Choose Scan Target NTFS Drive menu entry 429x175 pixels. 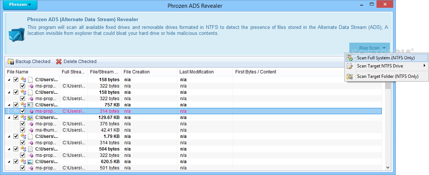[387, 66]
